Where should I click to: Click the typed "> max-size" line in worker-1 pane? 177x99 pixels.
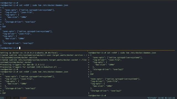[14, 17]
